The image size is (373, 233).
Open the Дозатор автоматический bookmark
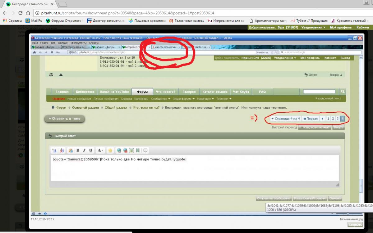pos(106,21)
